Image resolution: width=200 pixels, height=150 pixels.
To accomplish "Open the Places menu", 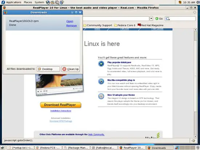I will (28, 2).
